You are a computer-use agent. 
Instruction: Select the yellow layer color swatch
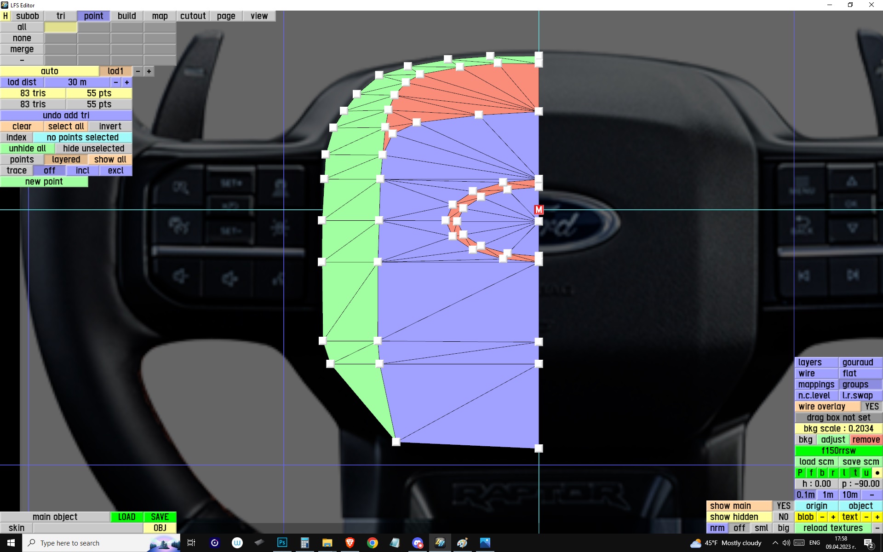(61, 27)
